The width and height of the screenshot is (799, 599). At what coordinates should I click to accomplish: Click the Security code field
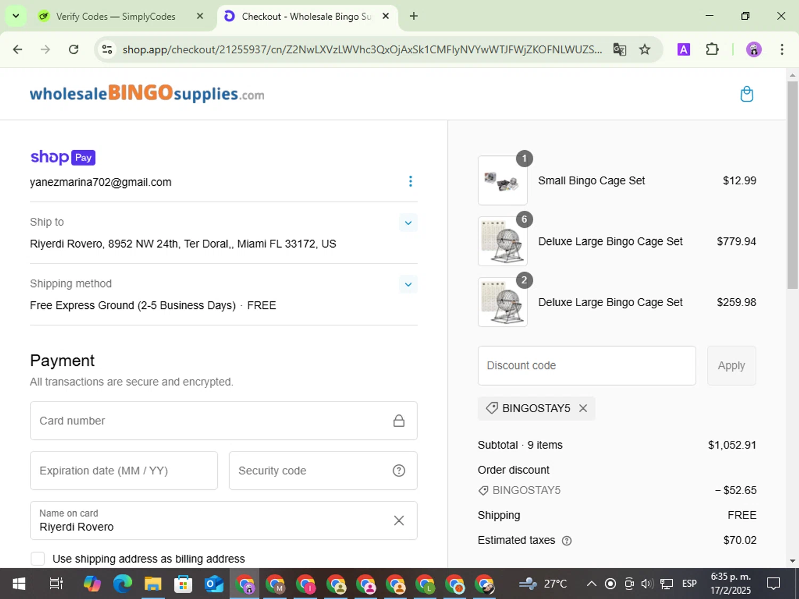click(x=323, y=471)
